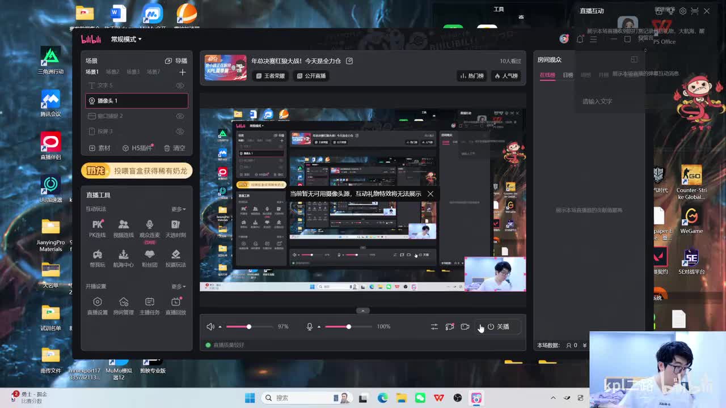Click the bilibili logo
The height and width of the screenshot is (408, 726).
[91, 39]
